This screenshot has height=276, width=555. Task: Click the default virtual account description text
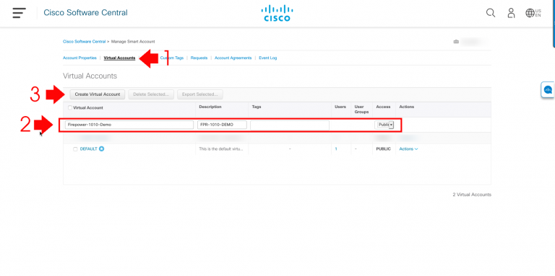221,149
